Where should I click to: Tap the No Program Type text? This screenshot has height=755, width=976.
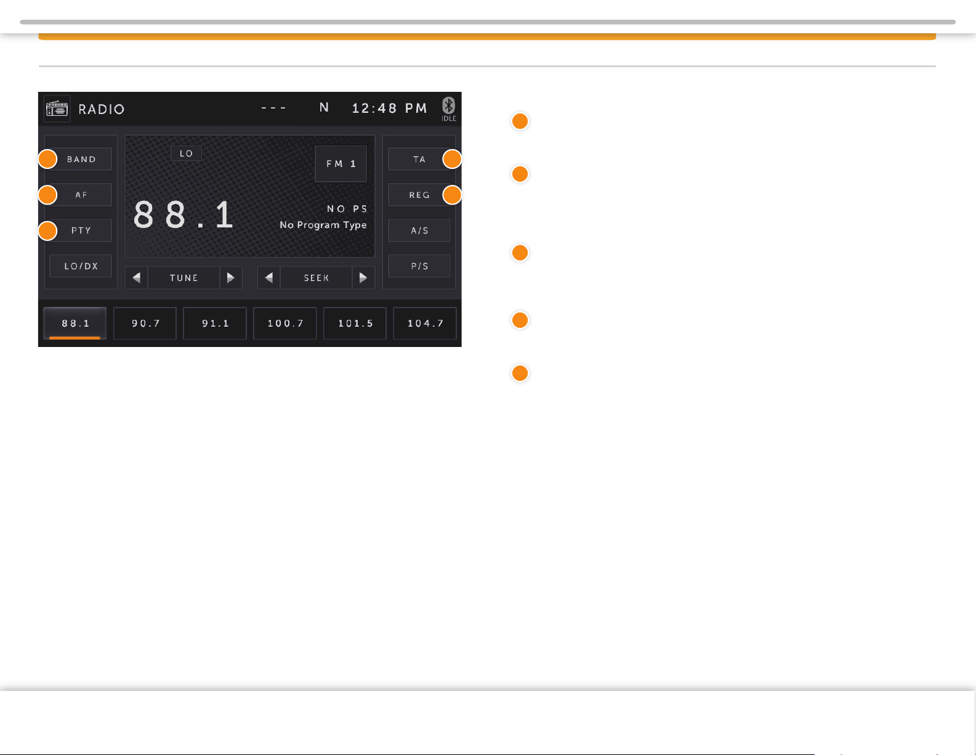pyautogui.click(x=323, y=225)
